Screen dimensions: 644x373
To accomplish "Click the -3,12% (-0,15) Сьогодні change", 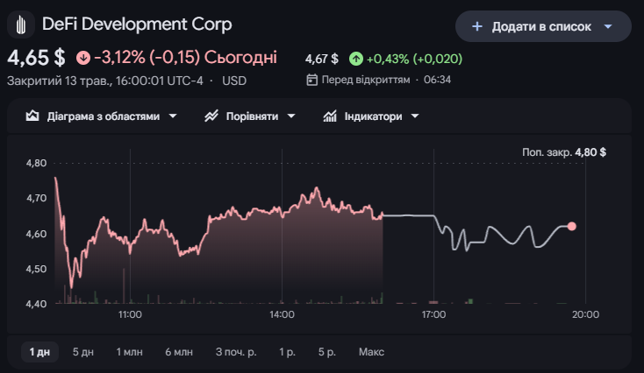I will click(x=186, y=58).
